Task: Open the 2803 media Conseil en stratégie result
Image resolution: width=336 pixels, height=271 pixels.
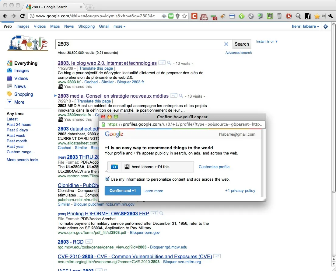Action: click(113, 96)
